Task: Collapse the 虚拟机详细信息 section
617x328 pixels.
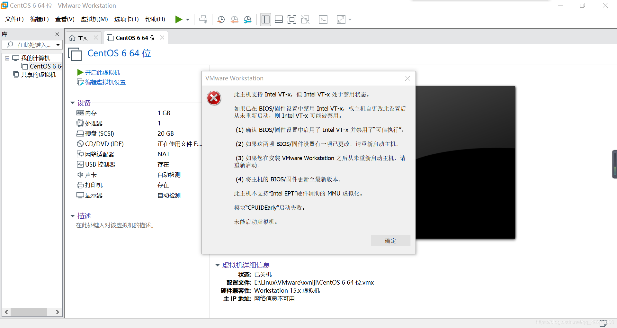Action: coord(217,265)
